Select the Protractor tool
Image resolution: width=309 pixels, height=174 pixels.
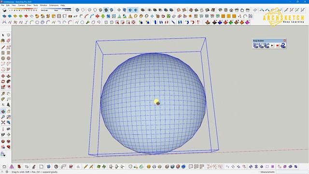click(3, 99)
